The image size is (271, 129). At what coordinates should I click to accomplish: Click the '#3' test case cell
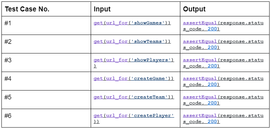(x=46, y=62)
